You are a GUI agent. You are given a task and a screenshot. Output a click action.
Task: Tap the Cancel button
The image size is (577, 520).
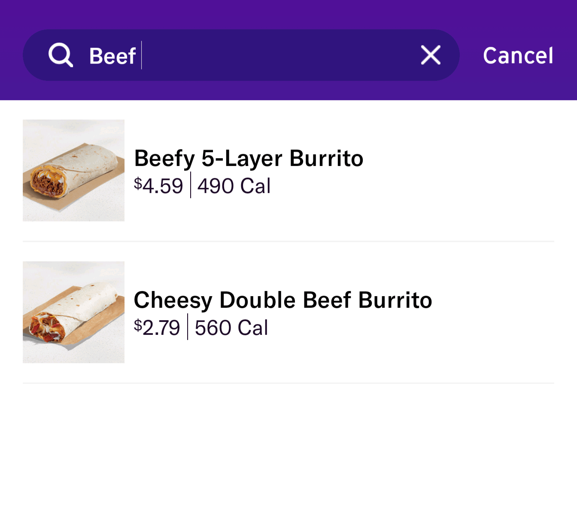pos(518,55)
